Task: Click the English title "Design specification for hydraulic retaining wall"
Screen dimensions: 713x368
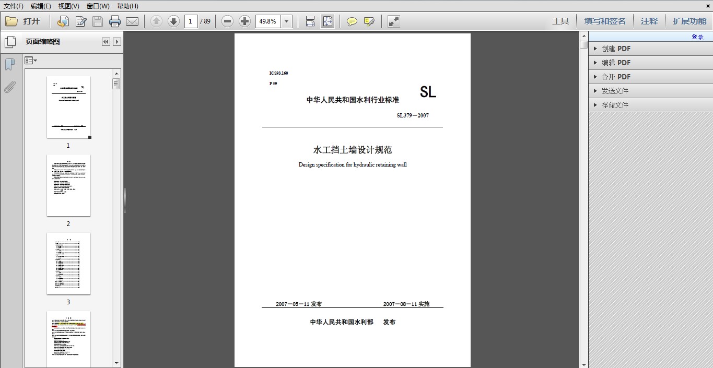Action: coord(353,164)
